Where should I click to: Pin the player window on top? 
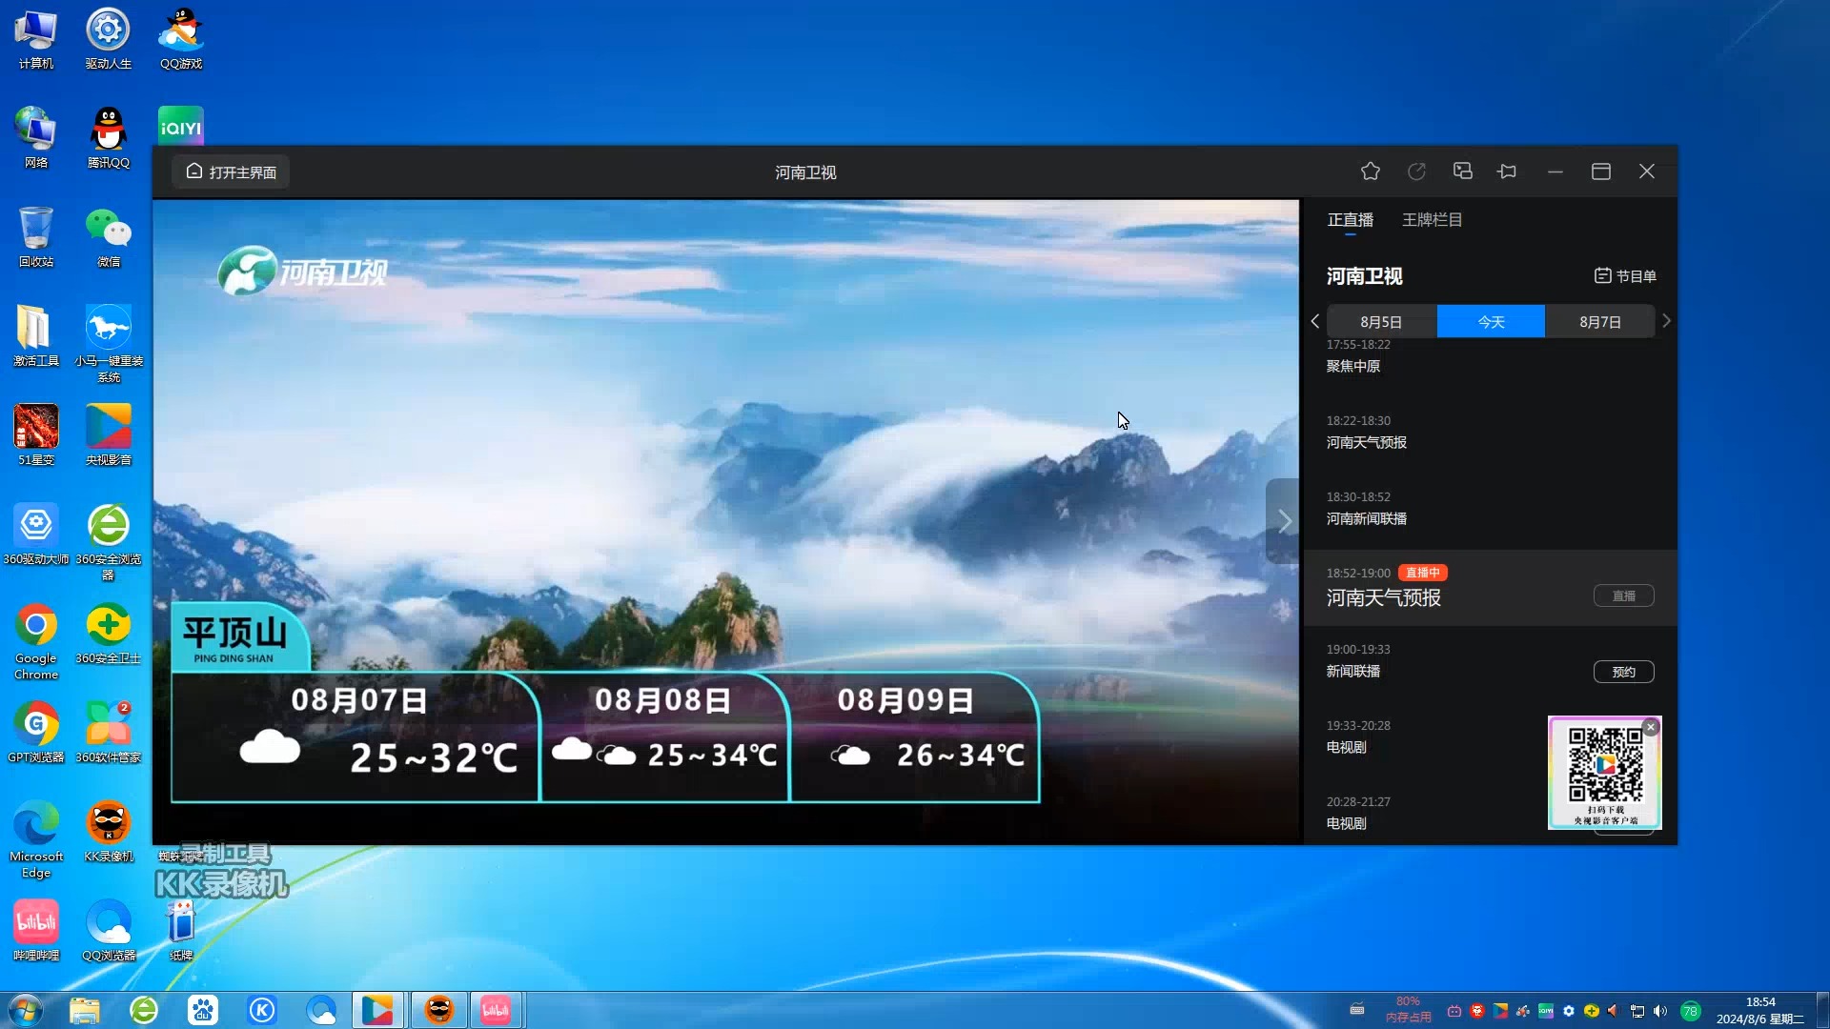point(1507,171)
